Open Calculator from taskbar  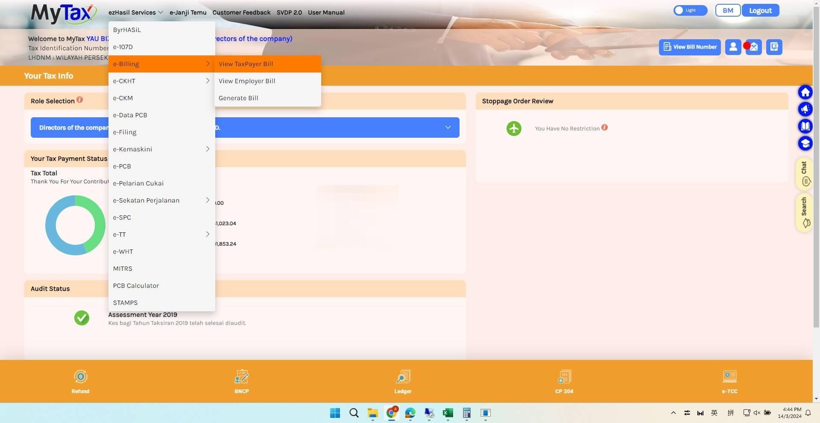467,413
